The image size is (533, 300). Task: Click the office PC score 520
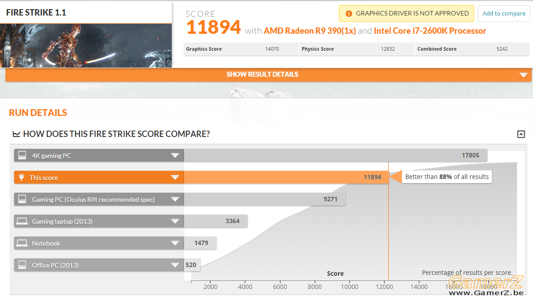click(191, 265)
